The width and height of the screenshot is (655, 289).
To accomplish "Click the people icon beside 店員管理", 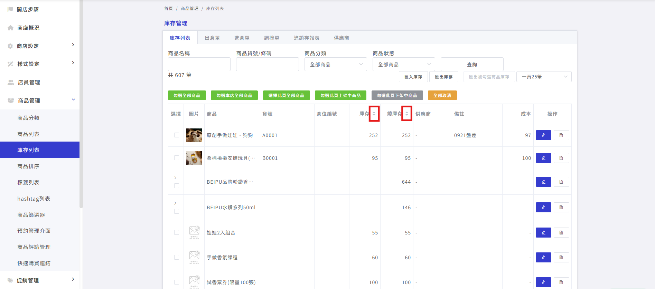I will 11,82.
